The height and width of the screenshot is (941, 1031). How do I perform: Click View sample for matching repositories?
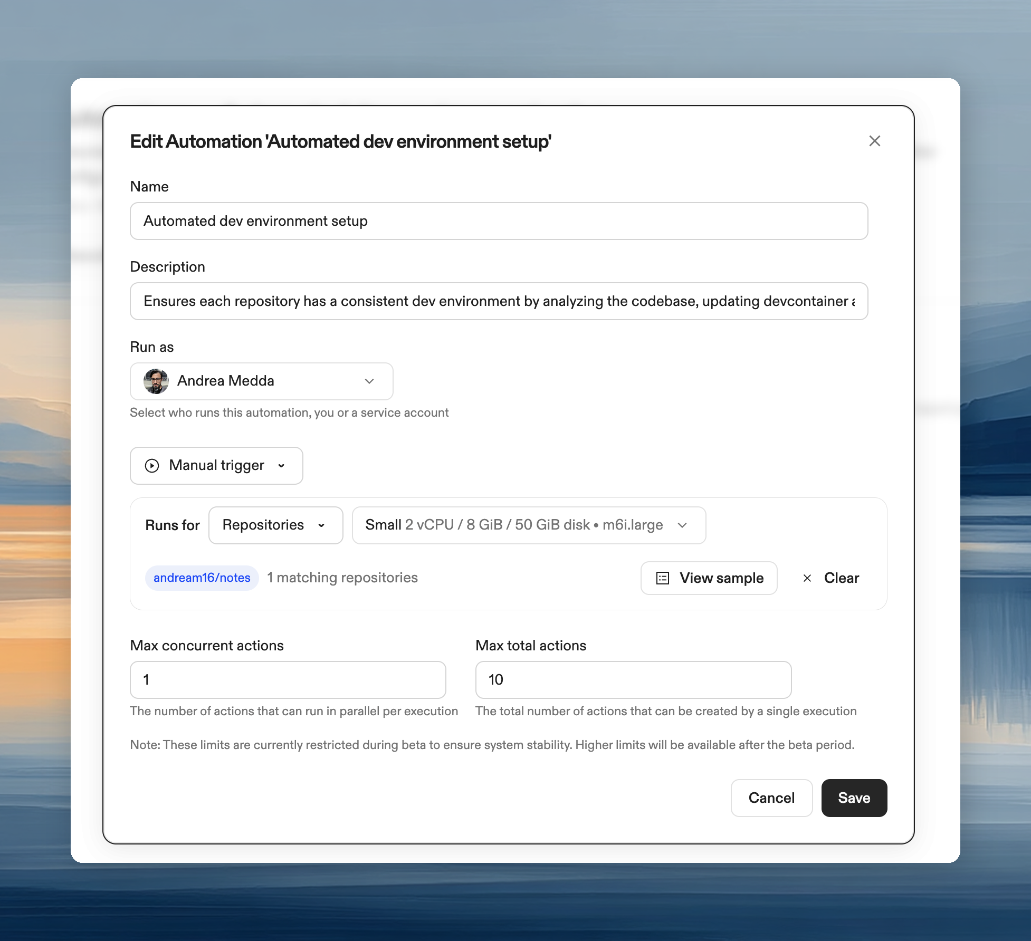(x=709, y=578)
